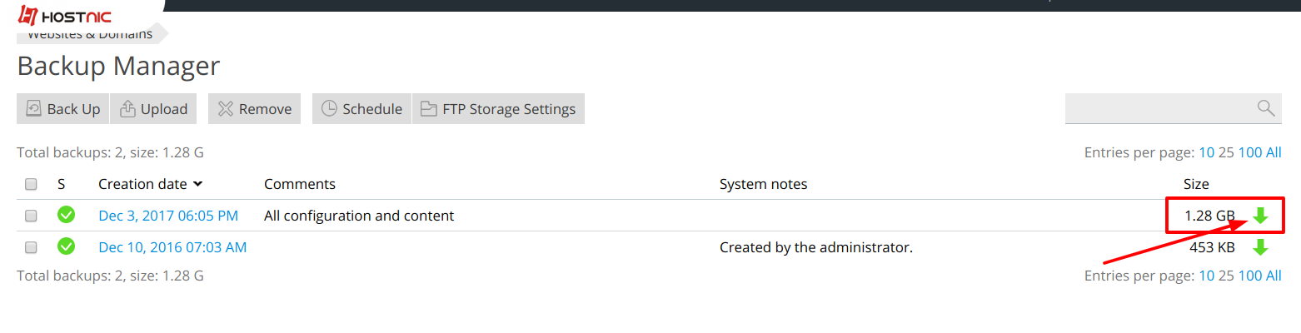Screen dimensions: 1301x333
Task: Click the Hostnic logo
Action: coord(65,16)
